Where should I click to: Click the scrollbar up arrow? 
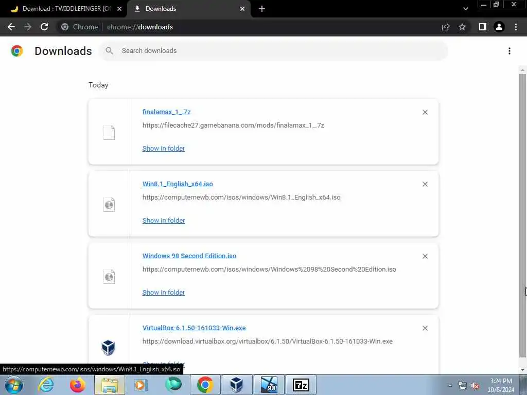coord(522,70)
